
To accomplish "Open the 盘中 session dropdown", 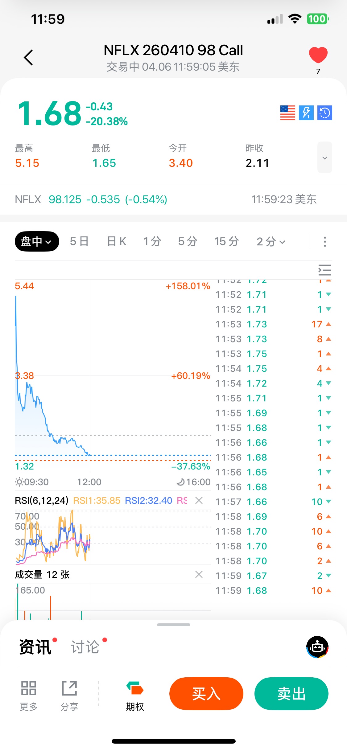I will coord(37,241).
